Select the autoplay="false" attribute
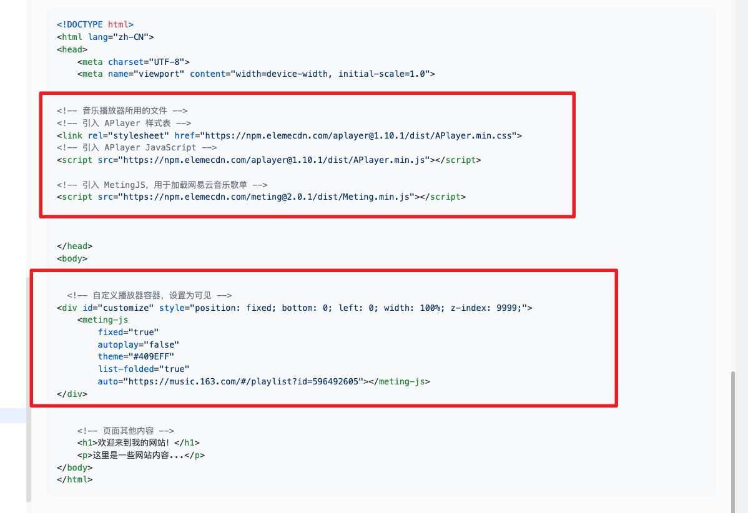The width and height of the screenshot is (748, 513). (138, 344)
